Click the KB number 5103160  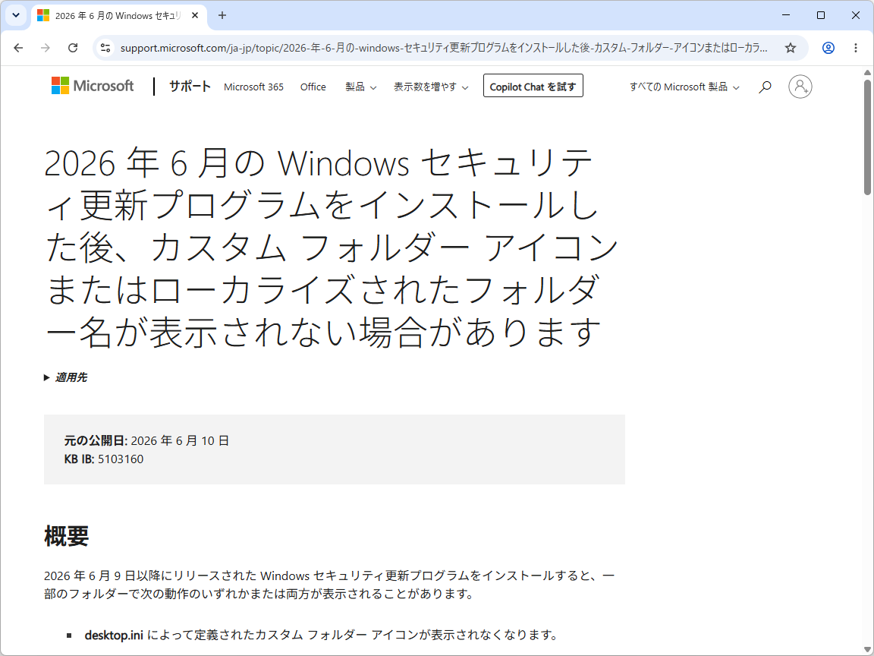pyautogui.click(x=121, y=459)
